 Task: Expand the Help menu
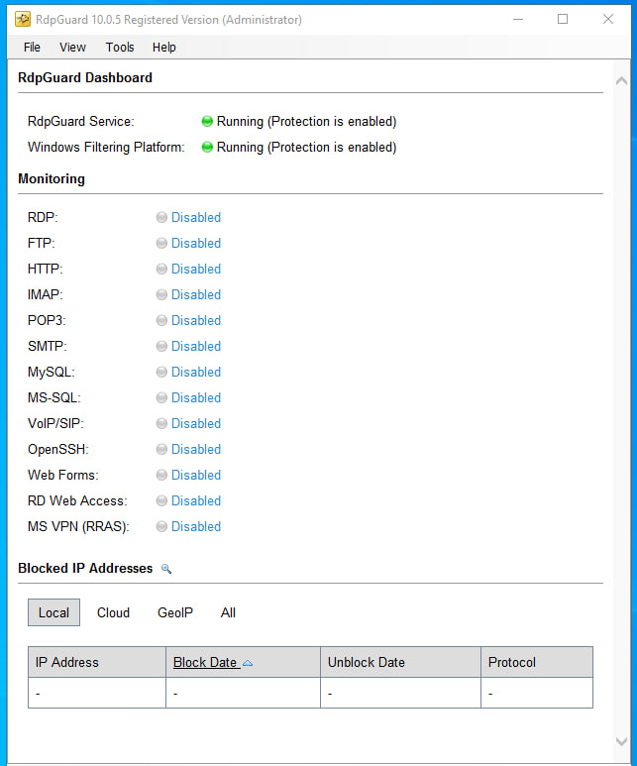tap(164, 47)
